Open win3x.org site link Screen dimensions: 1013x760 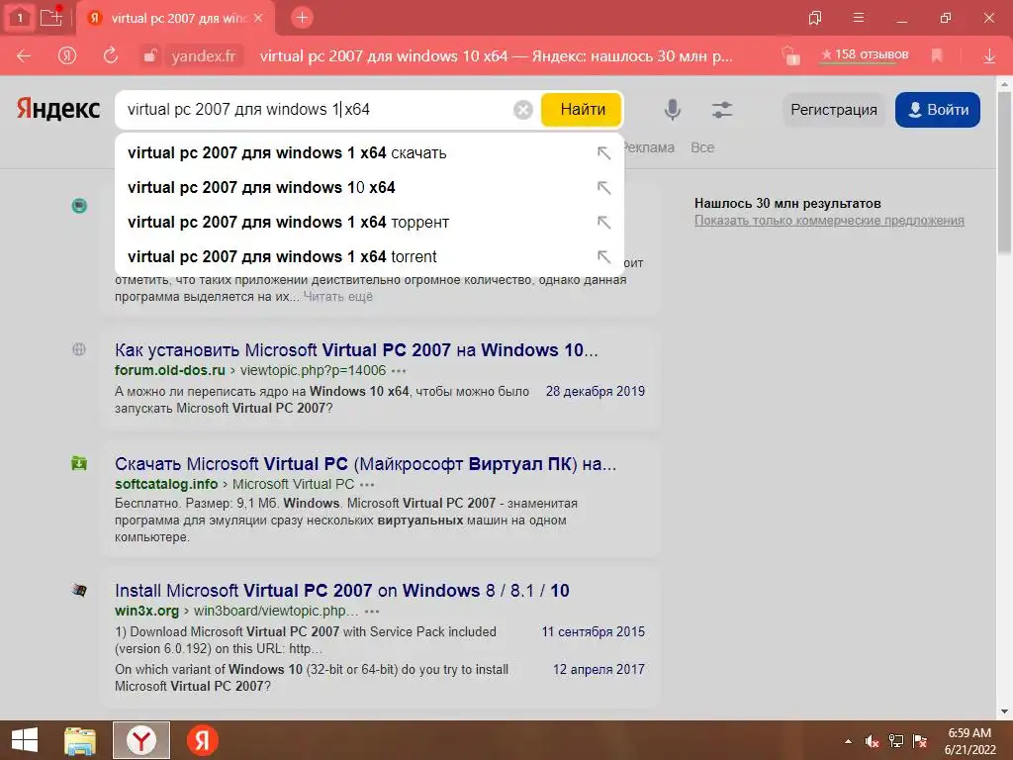click(x=146, y=611)
